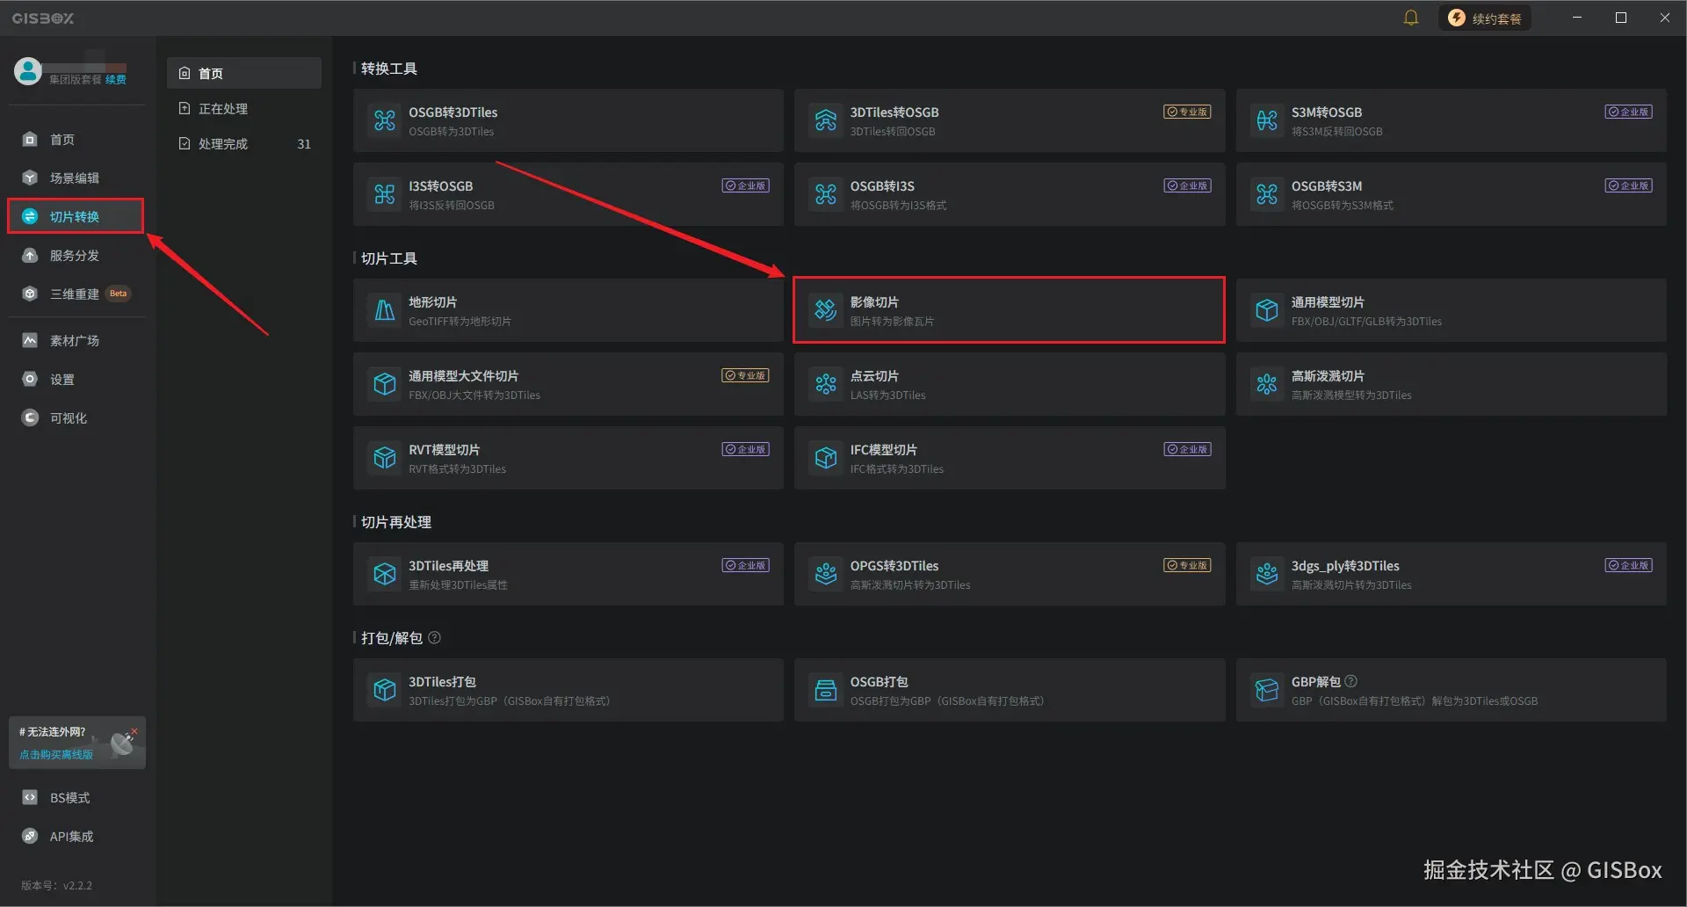Open 服务分发 service distribution
Viewport: 1687px width, 907px height.
(x=76, y=255)
